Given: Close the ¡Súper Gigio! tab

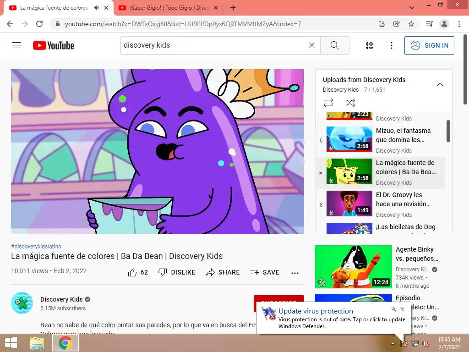Looking at the screenshot, I should point(216,8).
